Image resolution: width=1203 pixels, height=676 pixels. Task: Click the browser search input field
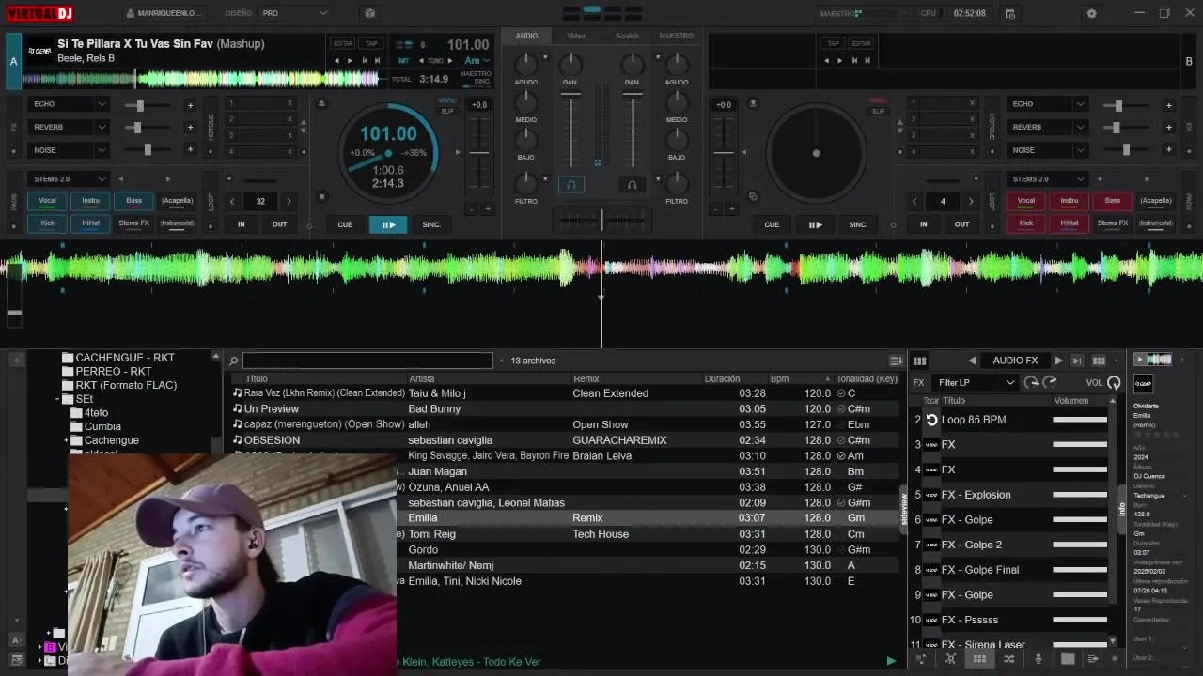click(x=367, y=361)
